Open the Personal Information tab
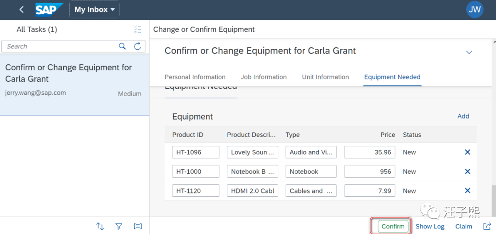Viewport: 496px width, 234px height. pos(195,77)
